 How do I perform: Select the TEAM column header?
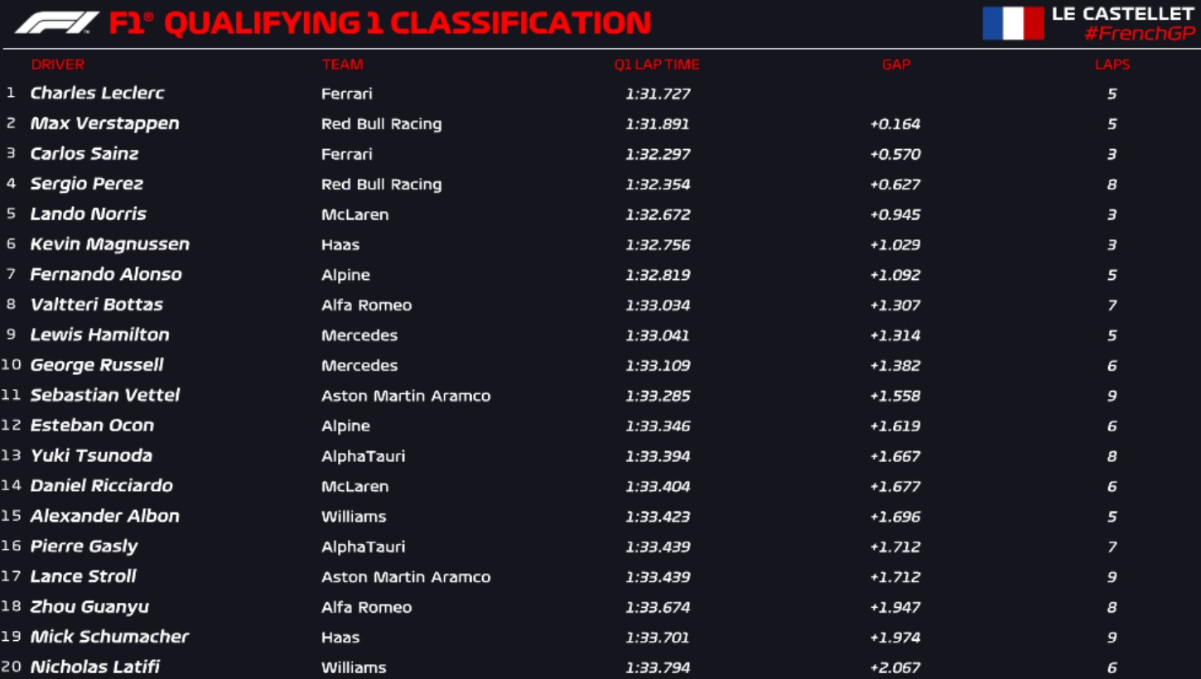tap(342, 65)
